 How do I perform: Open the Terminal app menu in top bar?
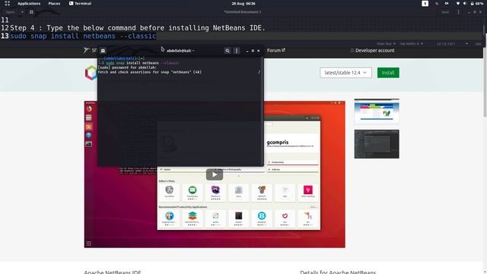(x=80, y=3)
